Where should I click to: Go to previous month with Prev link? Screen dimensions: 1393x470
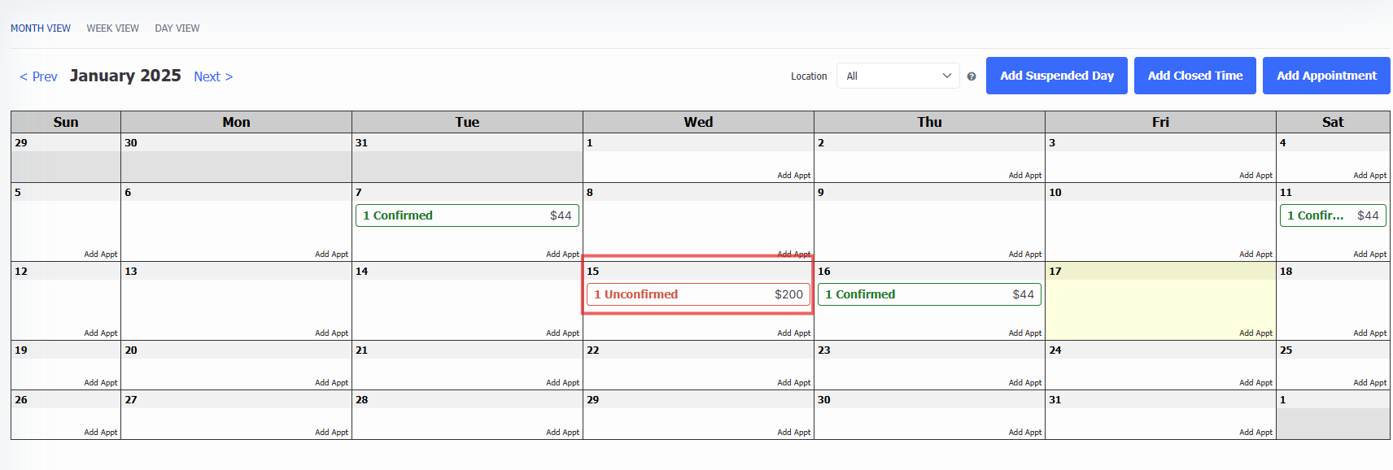(38, 76)
